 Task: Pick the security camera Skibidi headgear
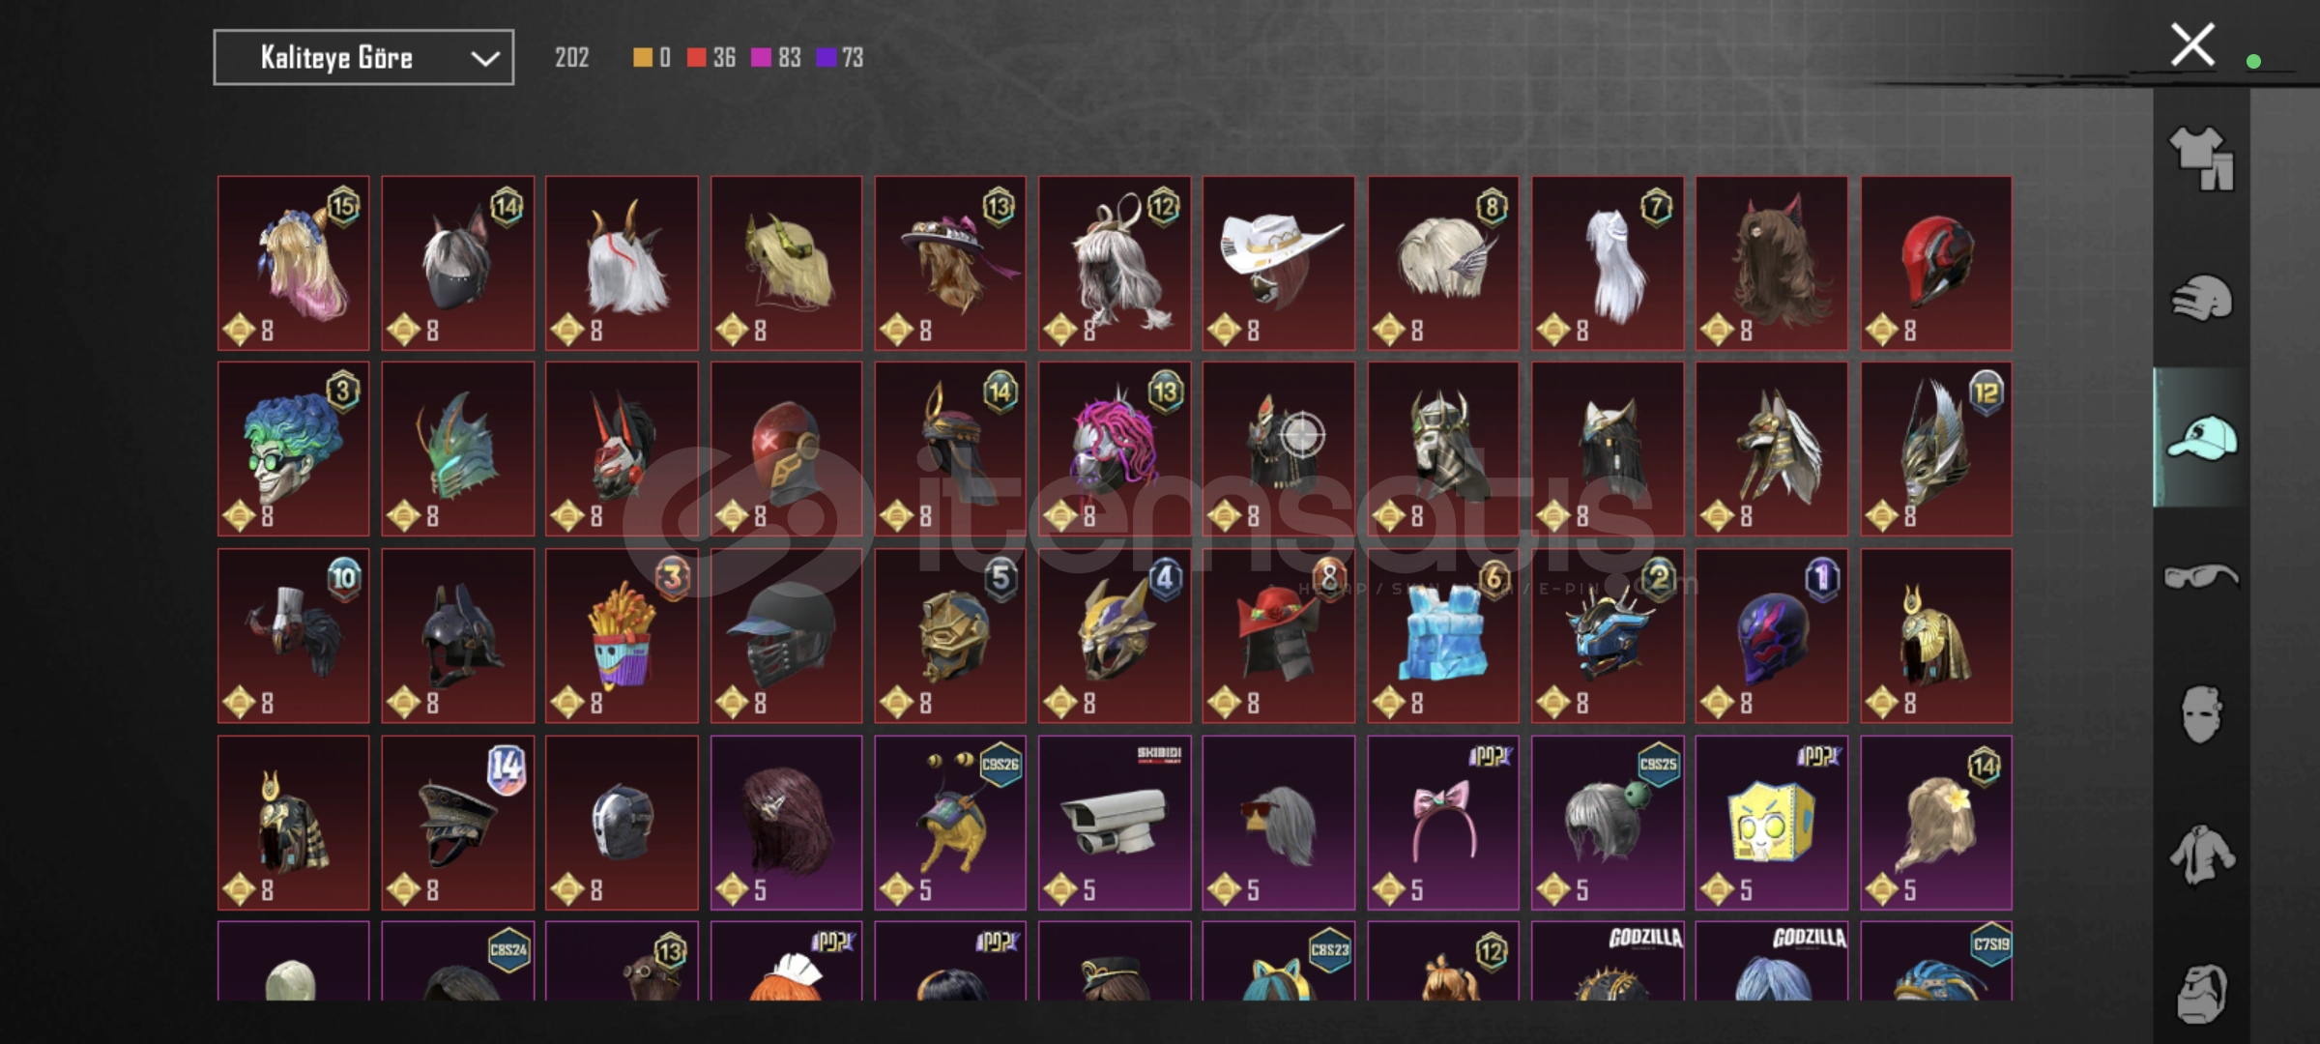[1115, 823]
